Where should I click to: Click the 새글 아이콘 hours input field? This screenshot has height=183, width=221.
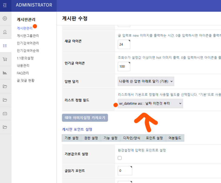tap(124, 44)
